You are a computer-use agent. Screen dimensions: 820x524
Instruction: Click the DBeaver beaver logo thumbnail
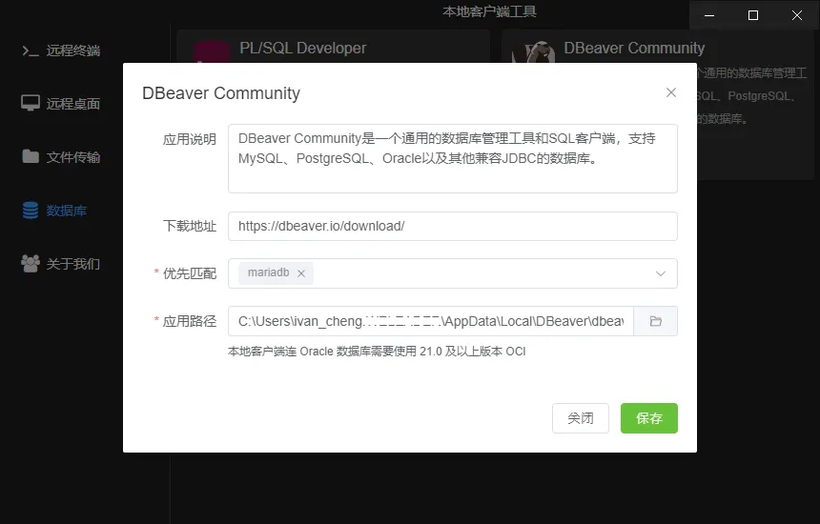(533, 51)
